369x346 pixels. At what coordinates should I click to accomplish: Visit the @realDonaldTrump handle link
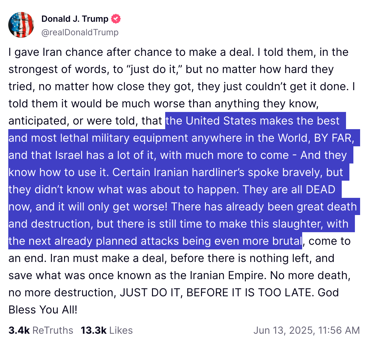(x=80, y=32)
